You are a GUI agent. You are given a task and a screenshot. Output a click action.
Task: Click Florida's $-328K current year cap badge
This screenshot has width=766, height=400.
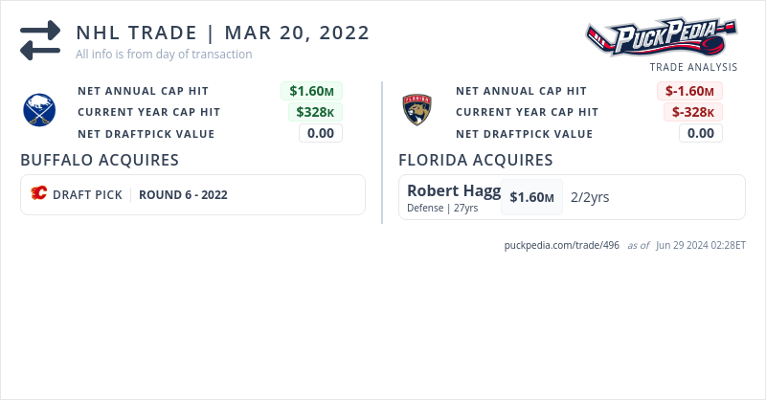(693, 112)
